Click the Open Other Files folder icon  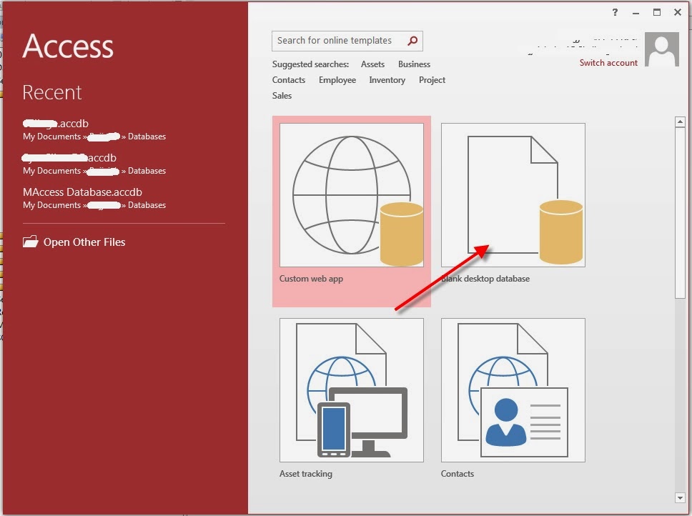click(31, 242)
